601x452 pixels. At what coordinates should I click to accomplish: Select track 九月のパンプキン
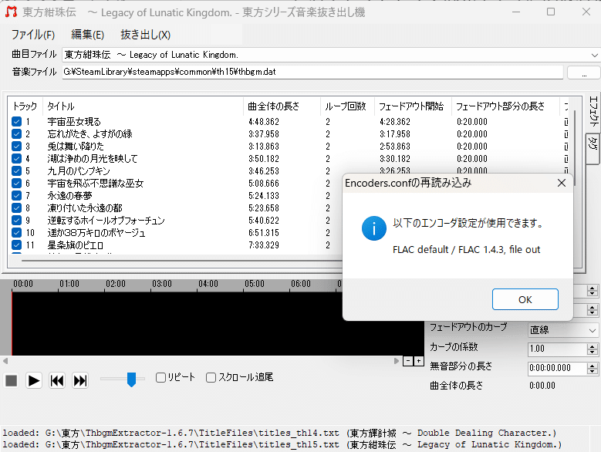pyautogui.click(x=79, y=170)
